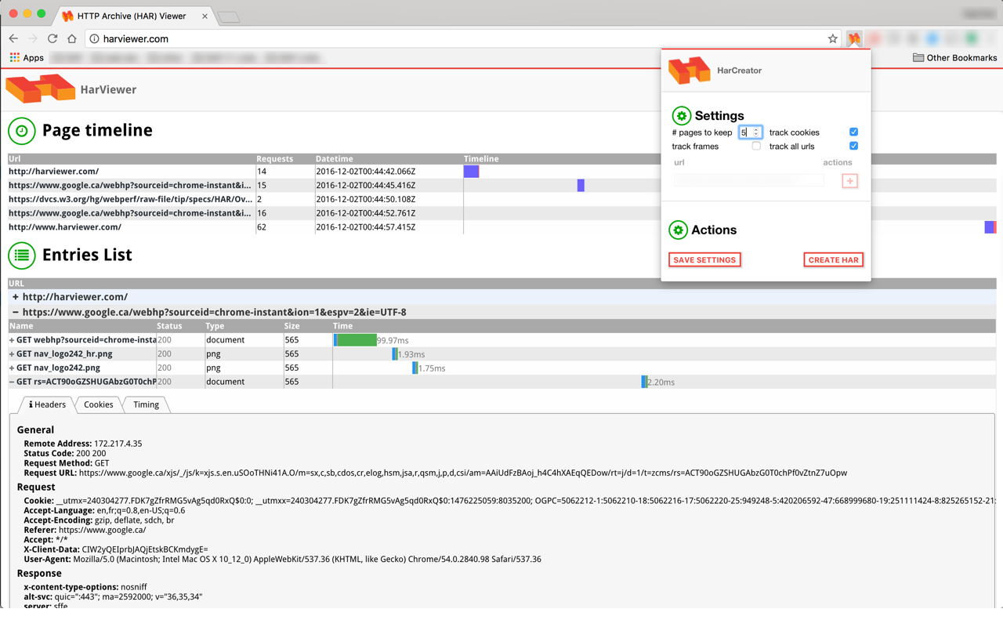
Task: Click the url input field in popup
Action: click(x=748, y=181)
